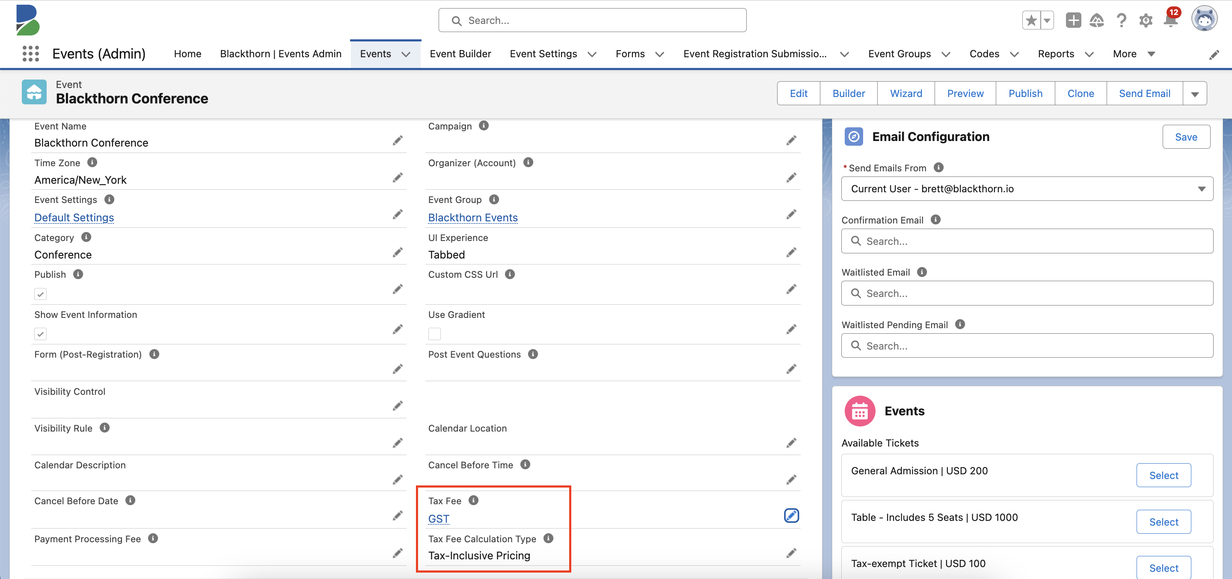Open the Default Settings link

[74, 217]
